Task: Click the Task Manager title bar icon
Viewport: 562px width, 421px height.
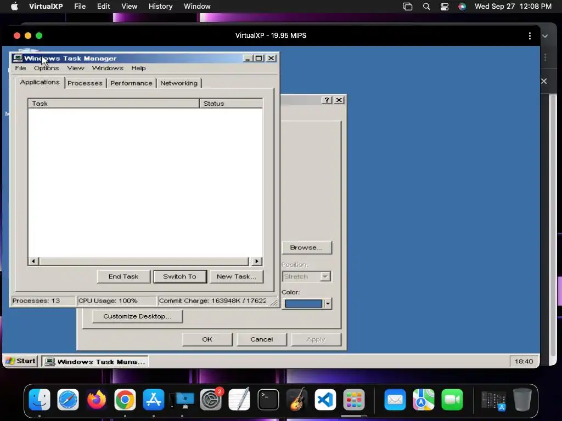Action: point(17,58)
